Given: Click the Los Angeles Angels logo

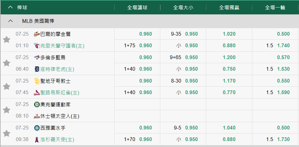Looking at the screenshot, I should pos(37,139).
